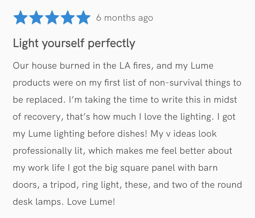The width and height of the screenshot is (255, 218).
Task: Select the third star in the rating
Action: click(52, 18)
